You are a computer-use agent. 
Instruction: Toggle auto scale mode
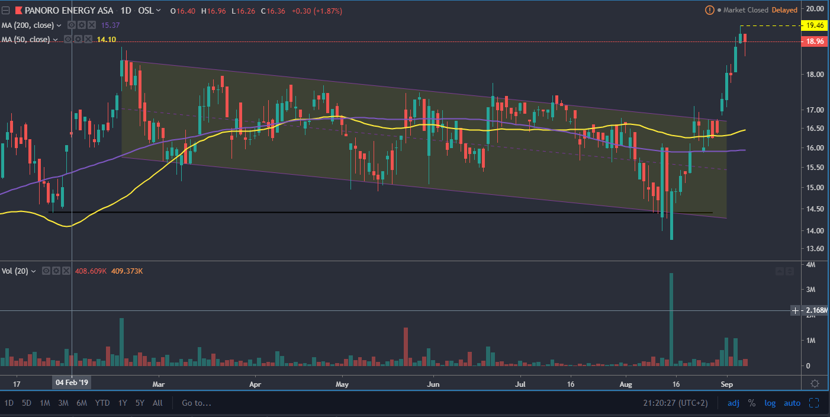pyautogui.click(x=792, y=403)
